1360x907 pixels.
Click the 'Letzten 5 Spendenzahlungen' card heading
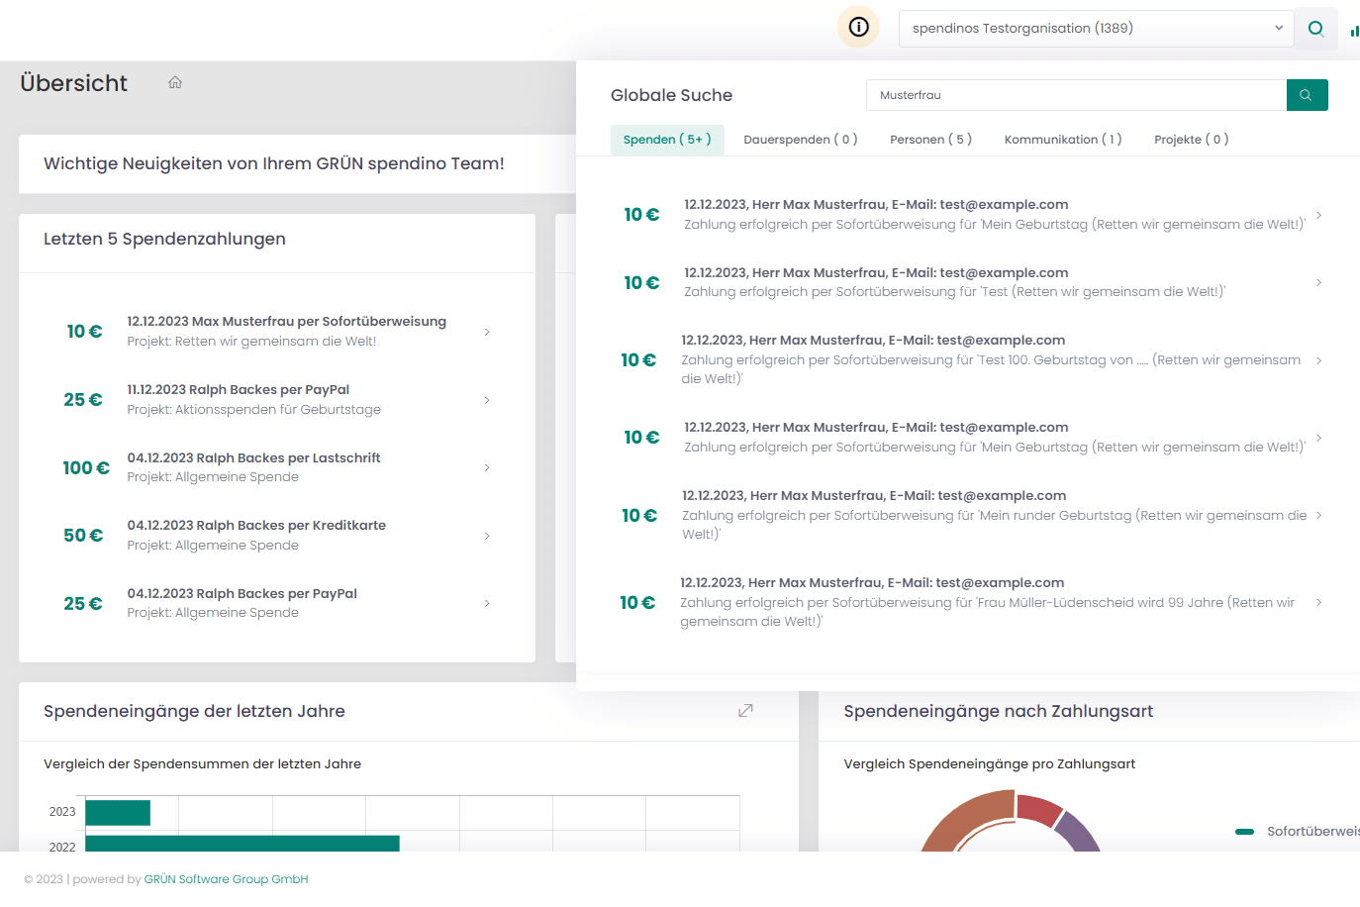[164, 239]
